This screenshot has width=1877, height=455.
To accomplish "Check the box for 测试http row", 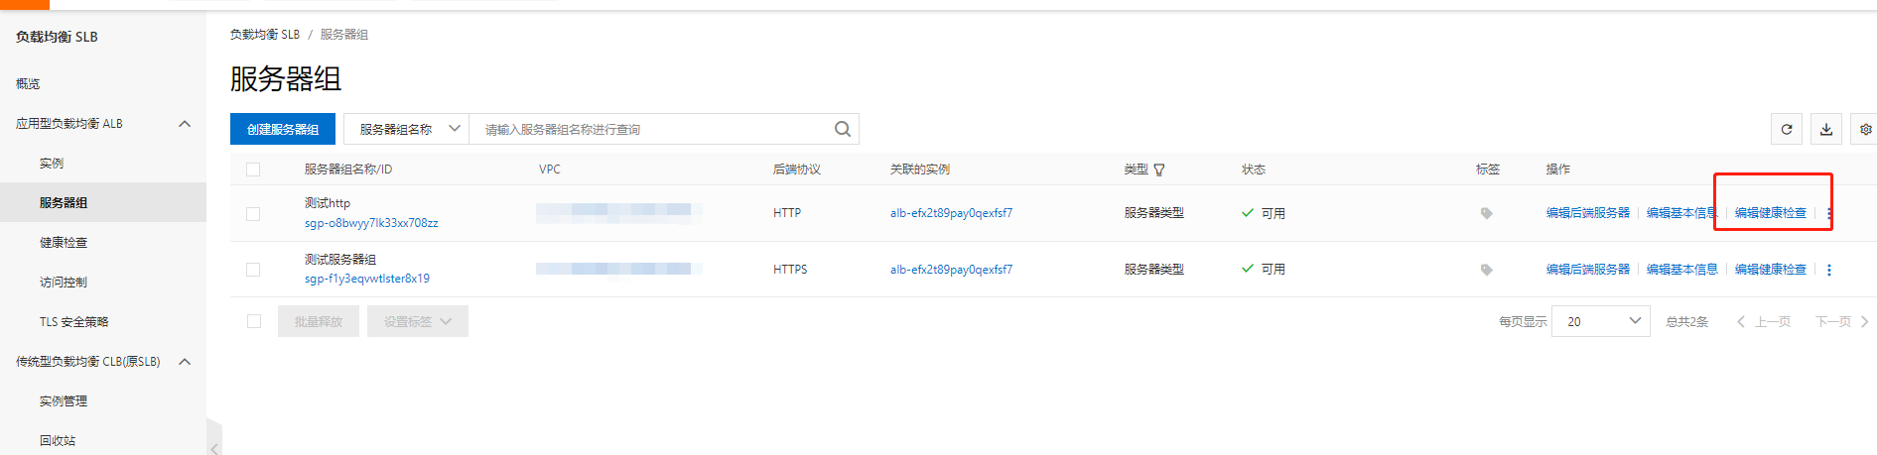I will coord(253,214).
